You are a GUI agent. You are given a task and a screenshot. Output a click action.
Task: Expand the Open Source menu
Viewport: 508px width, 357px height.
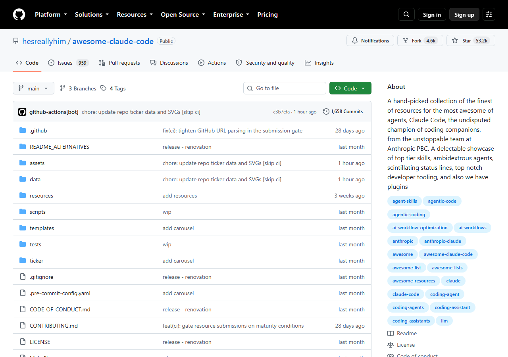(183, 14)
